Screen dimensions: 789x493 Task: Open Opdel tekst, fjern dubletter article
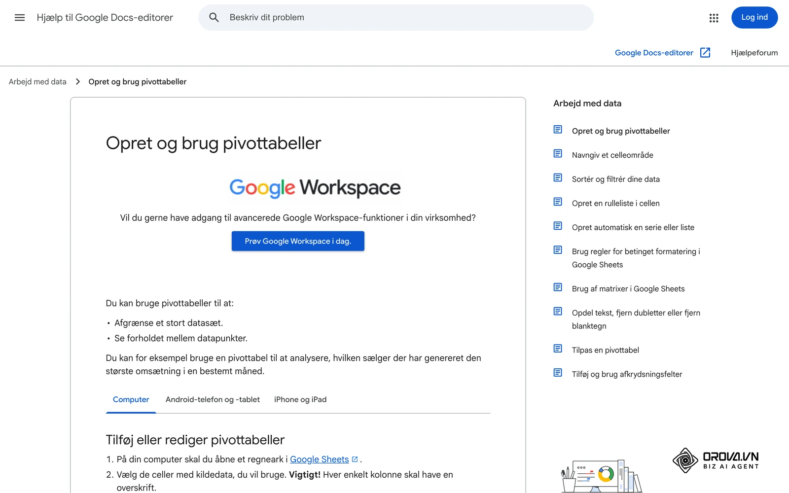[x=636, y=319]
